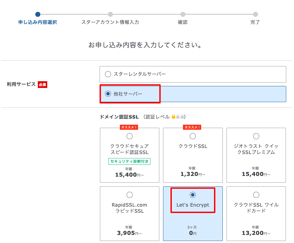This screenshot has height=243, width=294.
Task: Choose クラウドセキュア スピード認証SSL radio button
Action: click(129, 136)
